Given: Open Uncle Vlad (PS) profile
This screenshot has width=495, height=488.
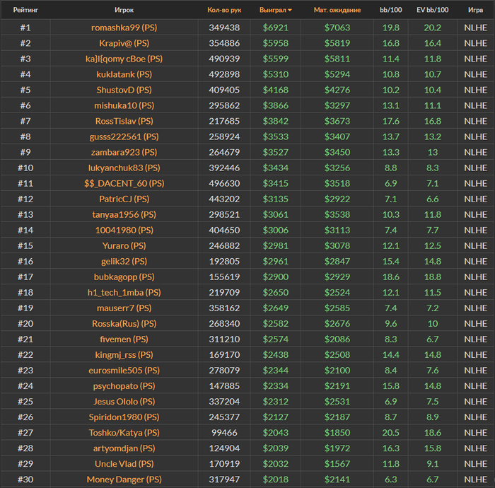Looking at the screenshot, I should [x=124, y=463].
